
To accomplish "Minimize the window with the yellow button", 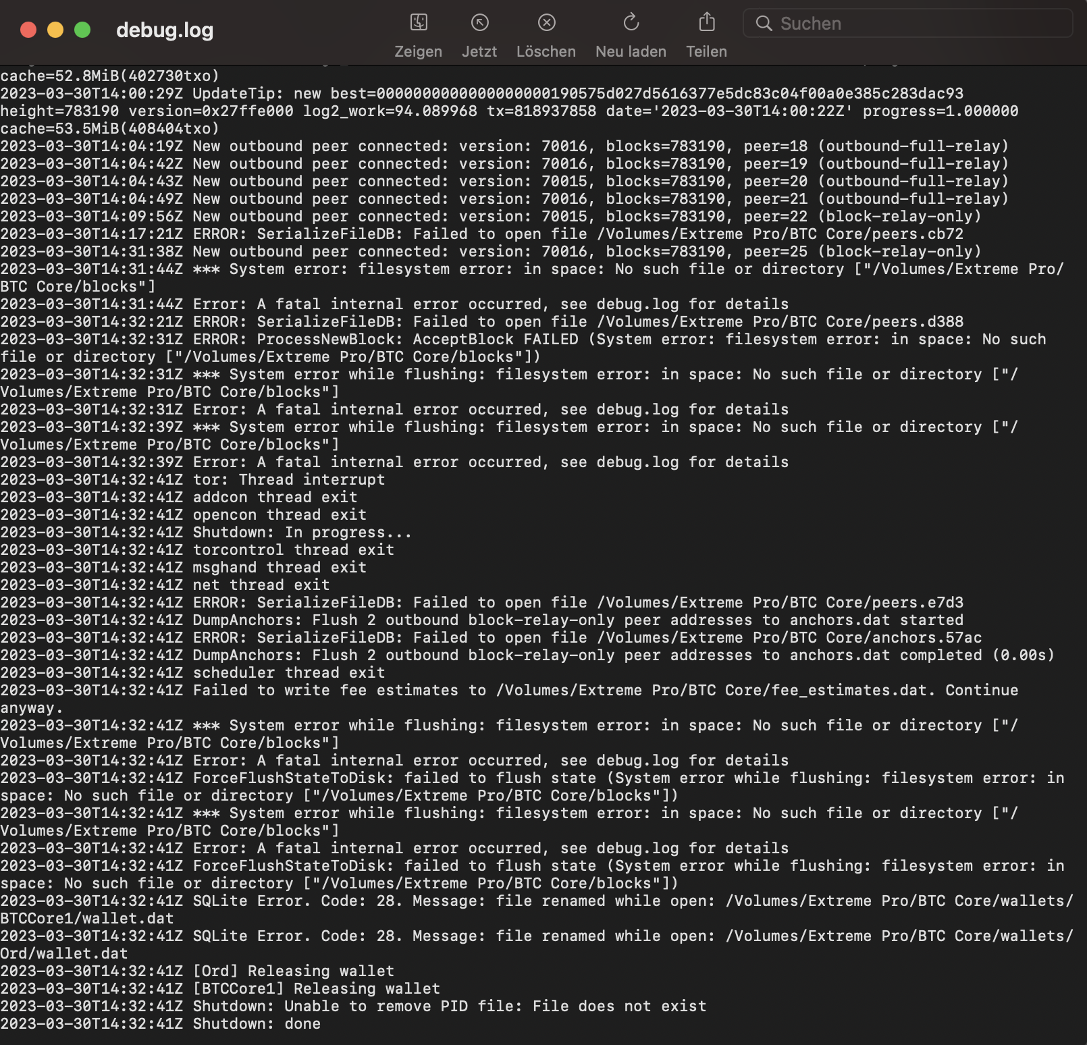I will coord(54,30).
